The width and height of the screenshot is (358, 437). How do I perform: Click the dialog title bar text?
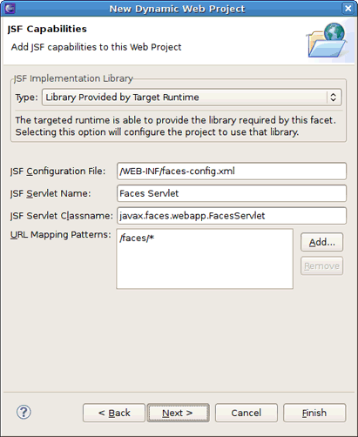[x=177, y=9]
